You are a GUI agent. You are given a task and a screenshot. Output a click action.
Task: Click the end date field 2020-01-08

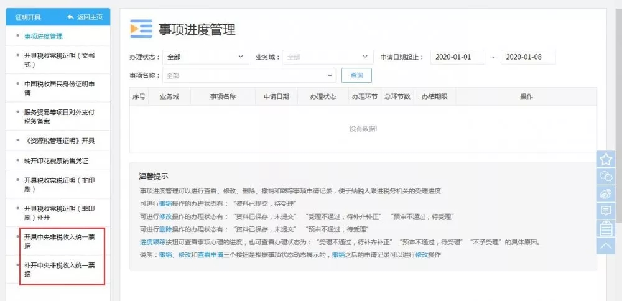click(x=527, y=57)
